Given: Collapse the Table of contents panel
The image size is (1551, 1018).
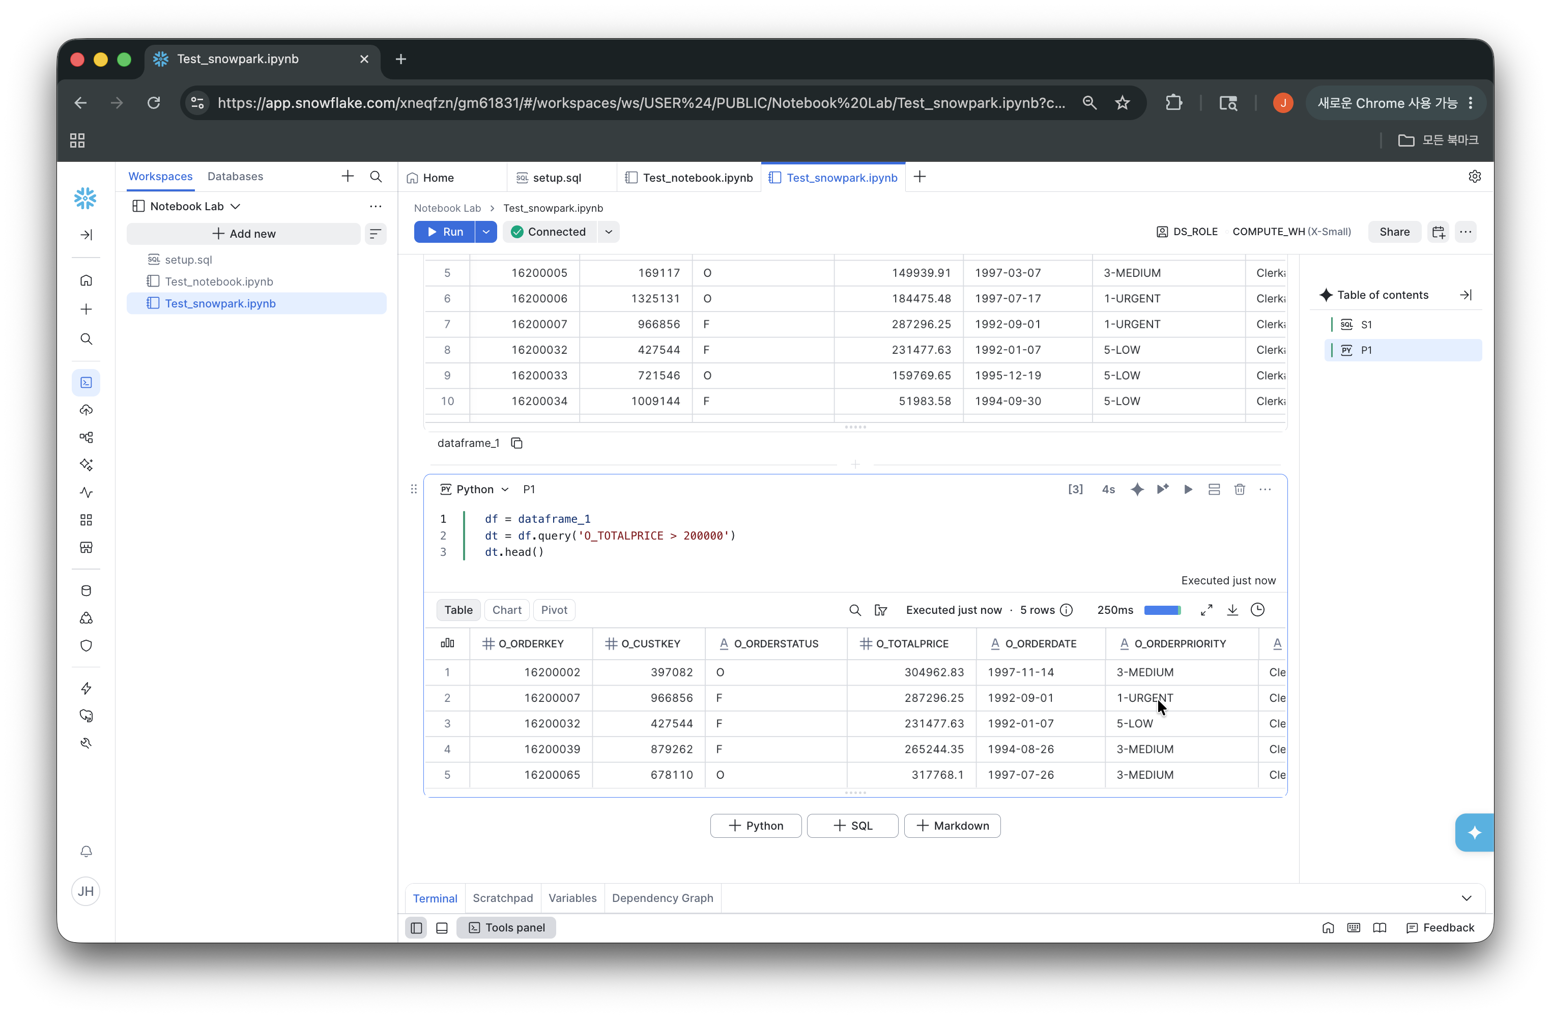Looking at the screenshot, I should point(1466,295).
